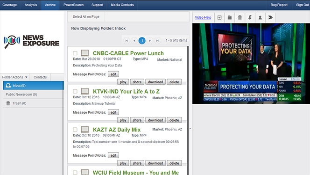Delete the CNBC-CABLE Power Lunch clip
The height and width of the screenshot is (175, 310).
[x=174, y=82]
